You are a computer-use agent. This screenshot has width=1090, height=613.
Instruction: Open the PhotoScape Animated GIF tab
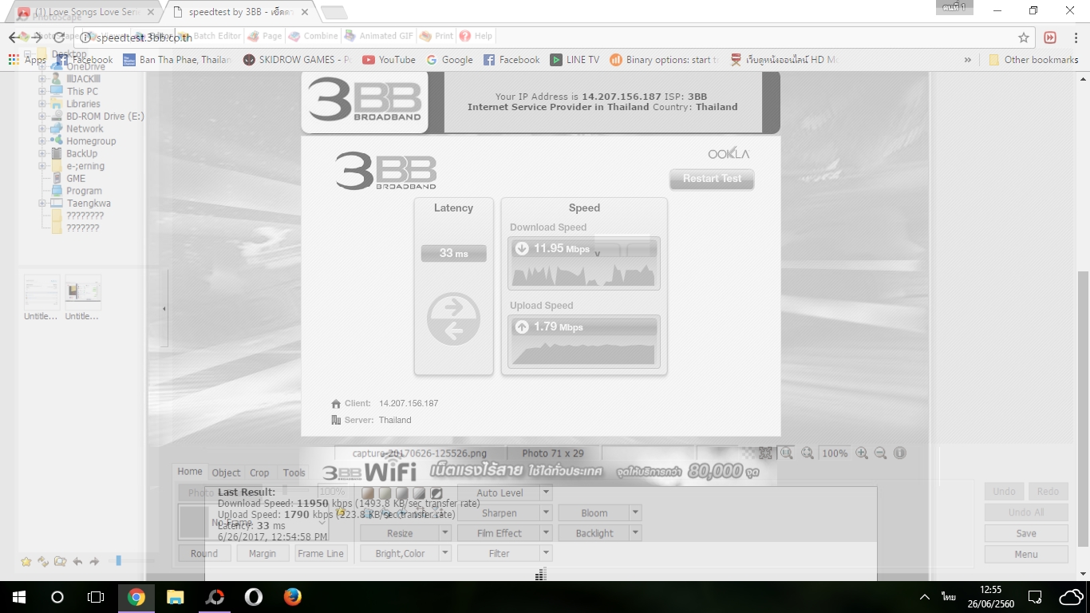coord(379,36)
